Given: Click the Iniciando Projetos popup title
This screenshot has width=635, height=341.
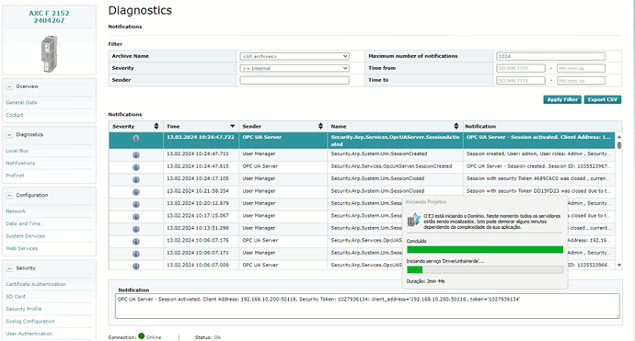Looking at the screenshot, I should click(x=426, y=201).
